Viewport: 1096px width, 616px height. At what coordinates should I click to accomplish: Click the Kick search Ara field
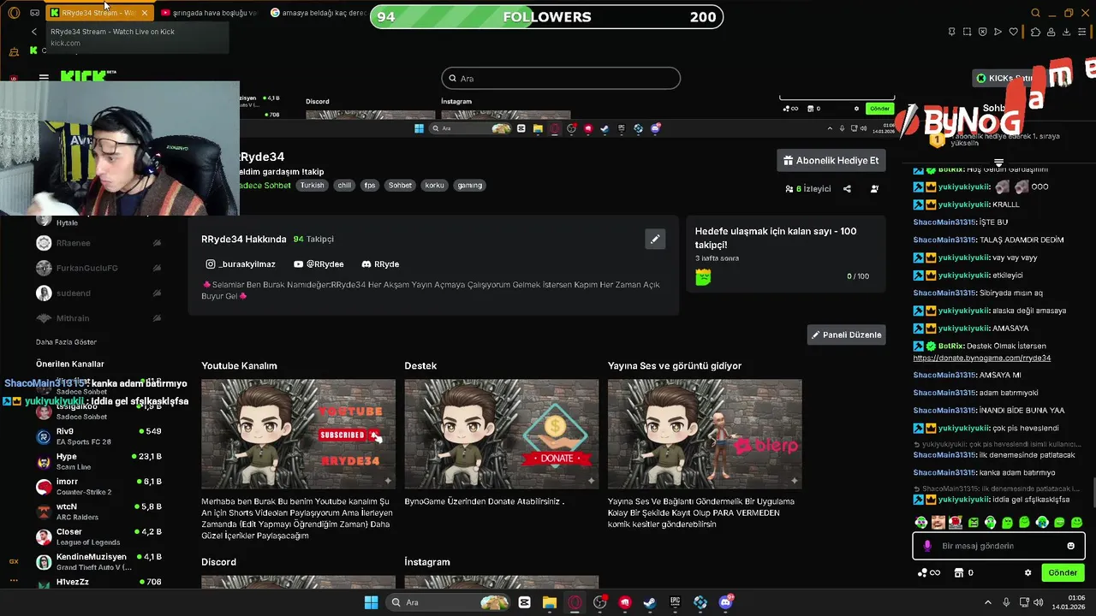[561, 79]
